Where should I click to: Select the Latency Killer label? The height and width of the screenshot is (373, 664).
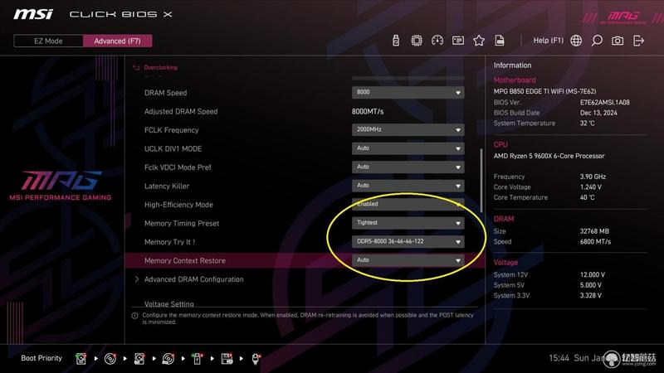point(167,186)
